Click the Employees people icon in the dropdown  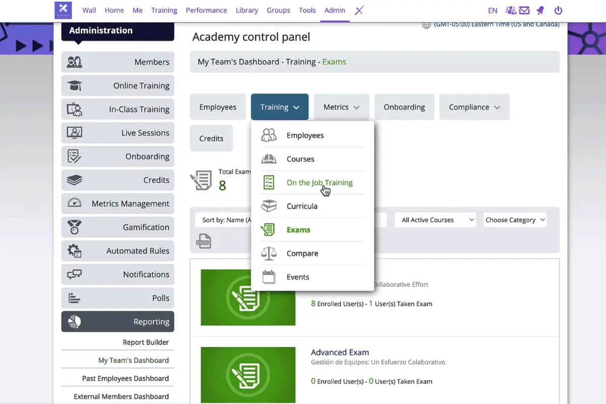point(269,135)
